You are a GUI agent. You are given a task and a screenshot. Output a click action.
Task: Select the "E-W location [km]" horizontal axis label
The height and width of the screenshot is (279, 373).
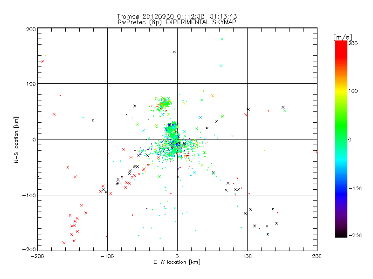tap(177, 262)
